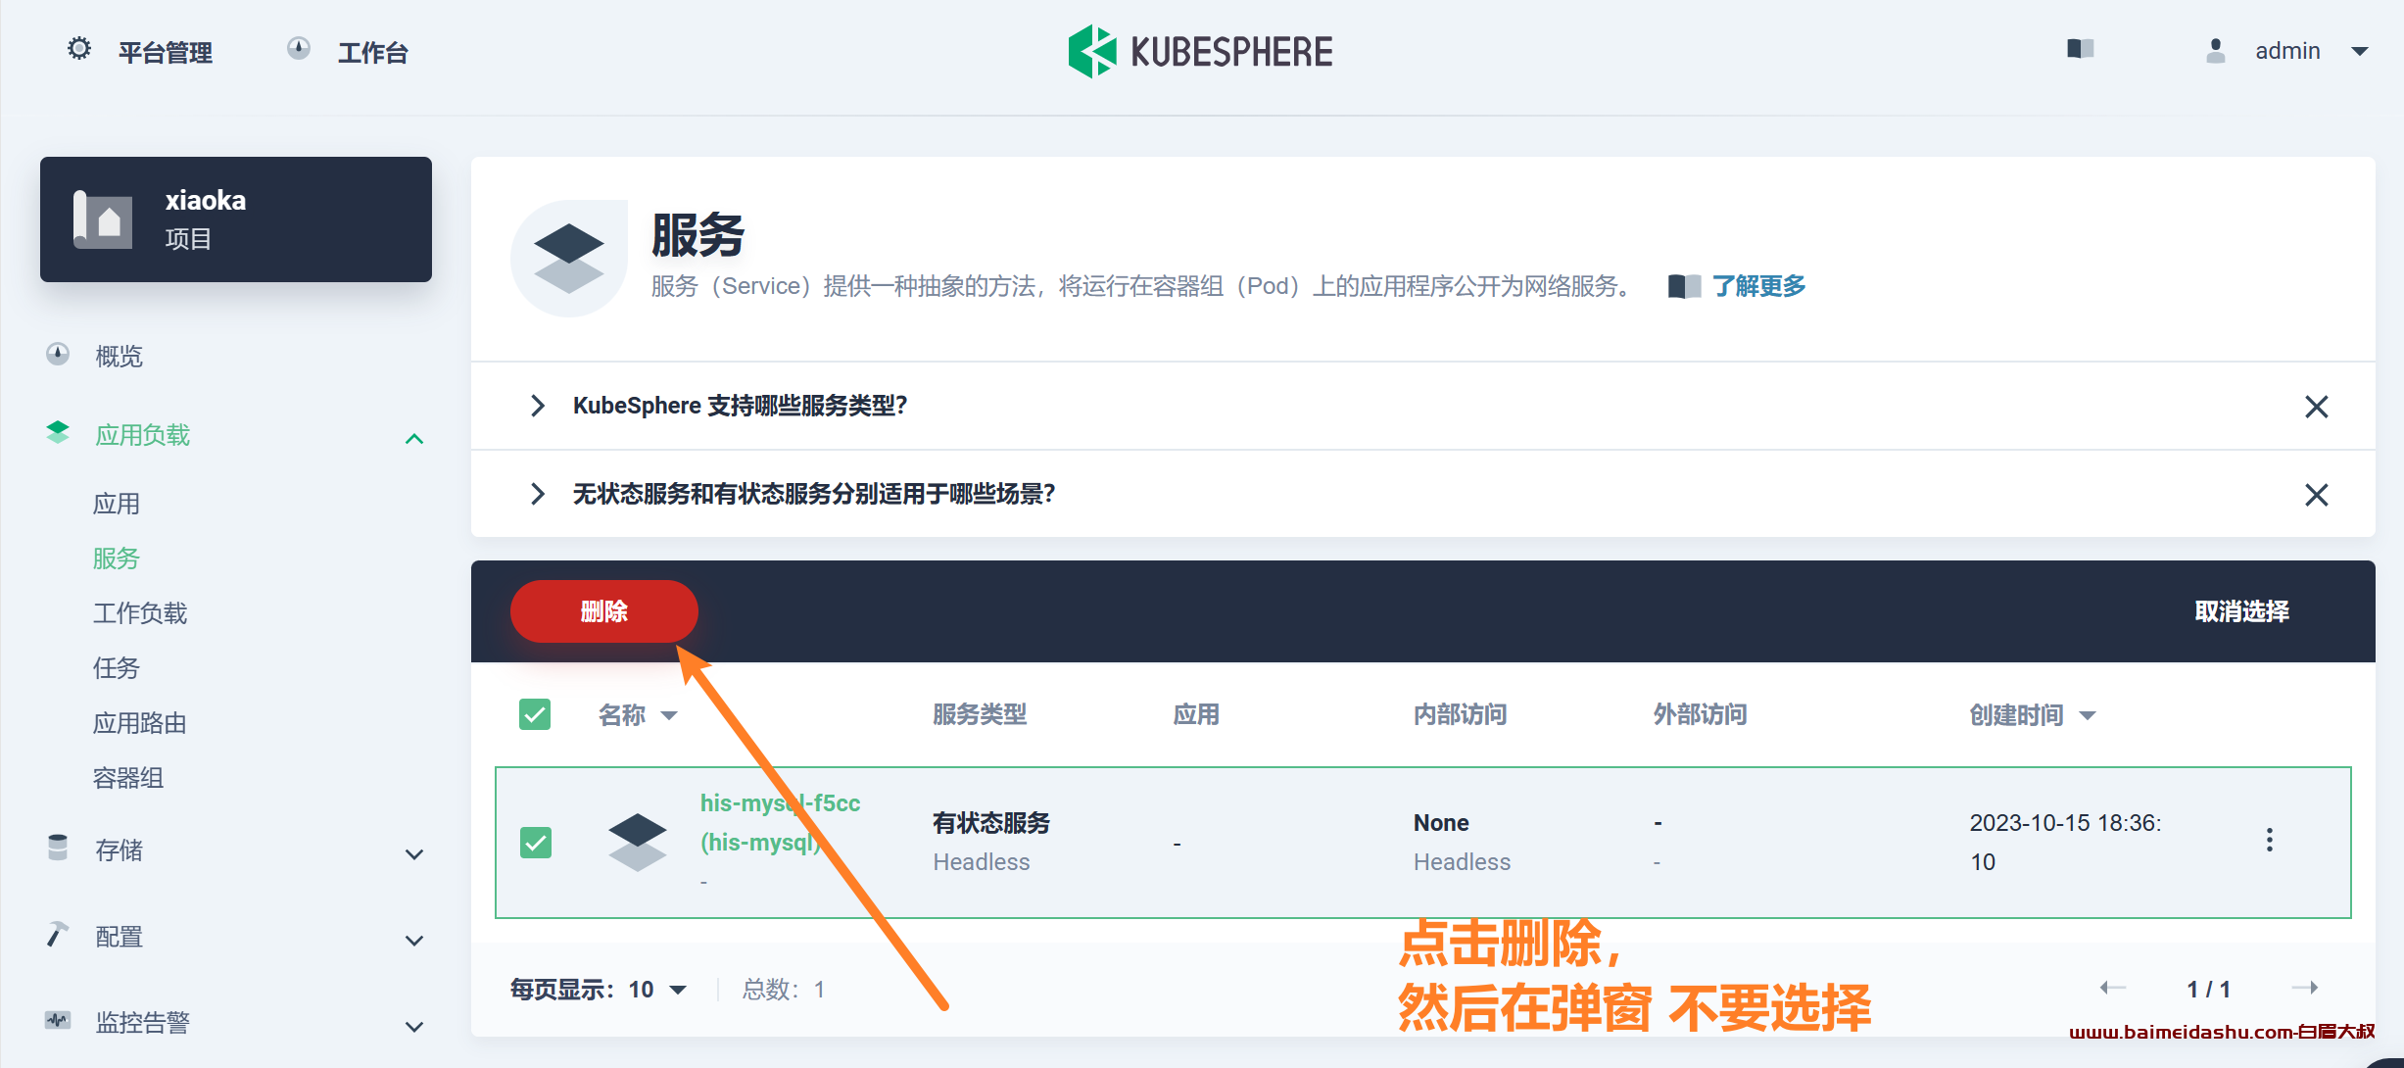Click the 外部访问 column header
Viewport: 2404px width, 1068px height.
tap(1701, 714)
